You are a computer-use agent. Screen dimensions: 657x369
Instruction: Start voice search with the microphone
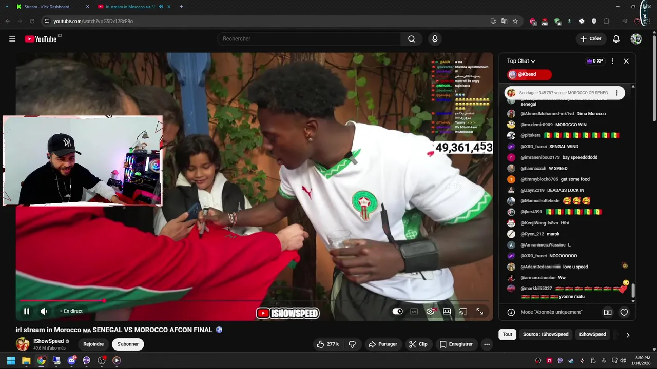pyautogui.click(x=435, y=39)
